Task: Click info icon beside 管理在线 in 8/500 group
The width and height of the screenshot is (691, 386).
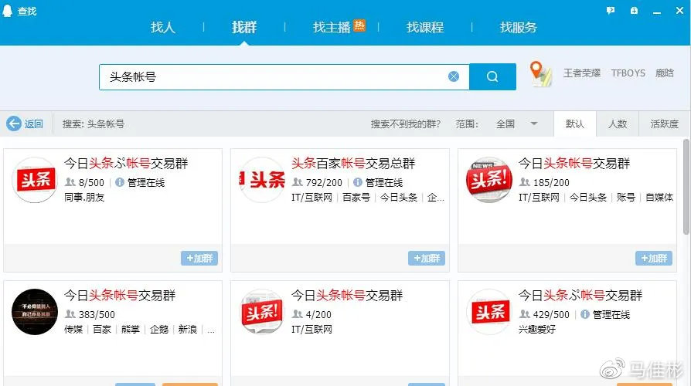Action: pyautogui.click(x=120, y=182)
